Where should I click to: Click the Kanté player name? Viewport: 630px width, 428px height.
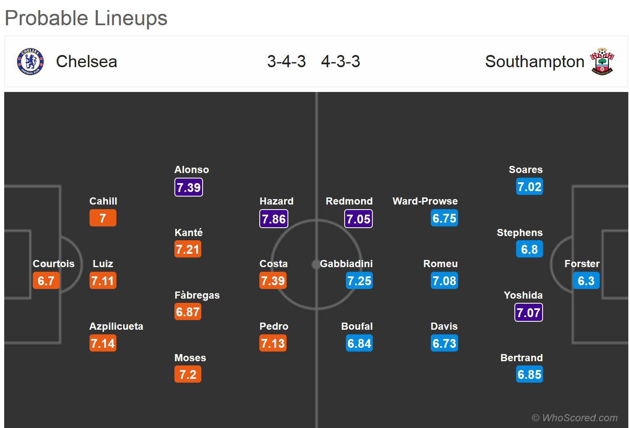[x=189, y=233]
